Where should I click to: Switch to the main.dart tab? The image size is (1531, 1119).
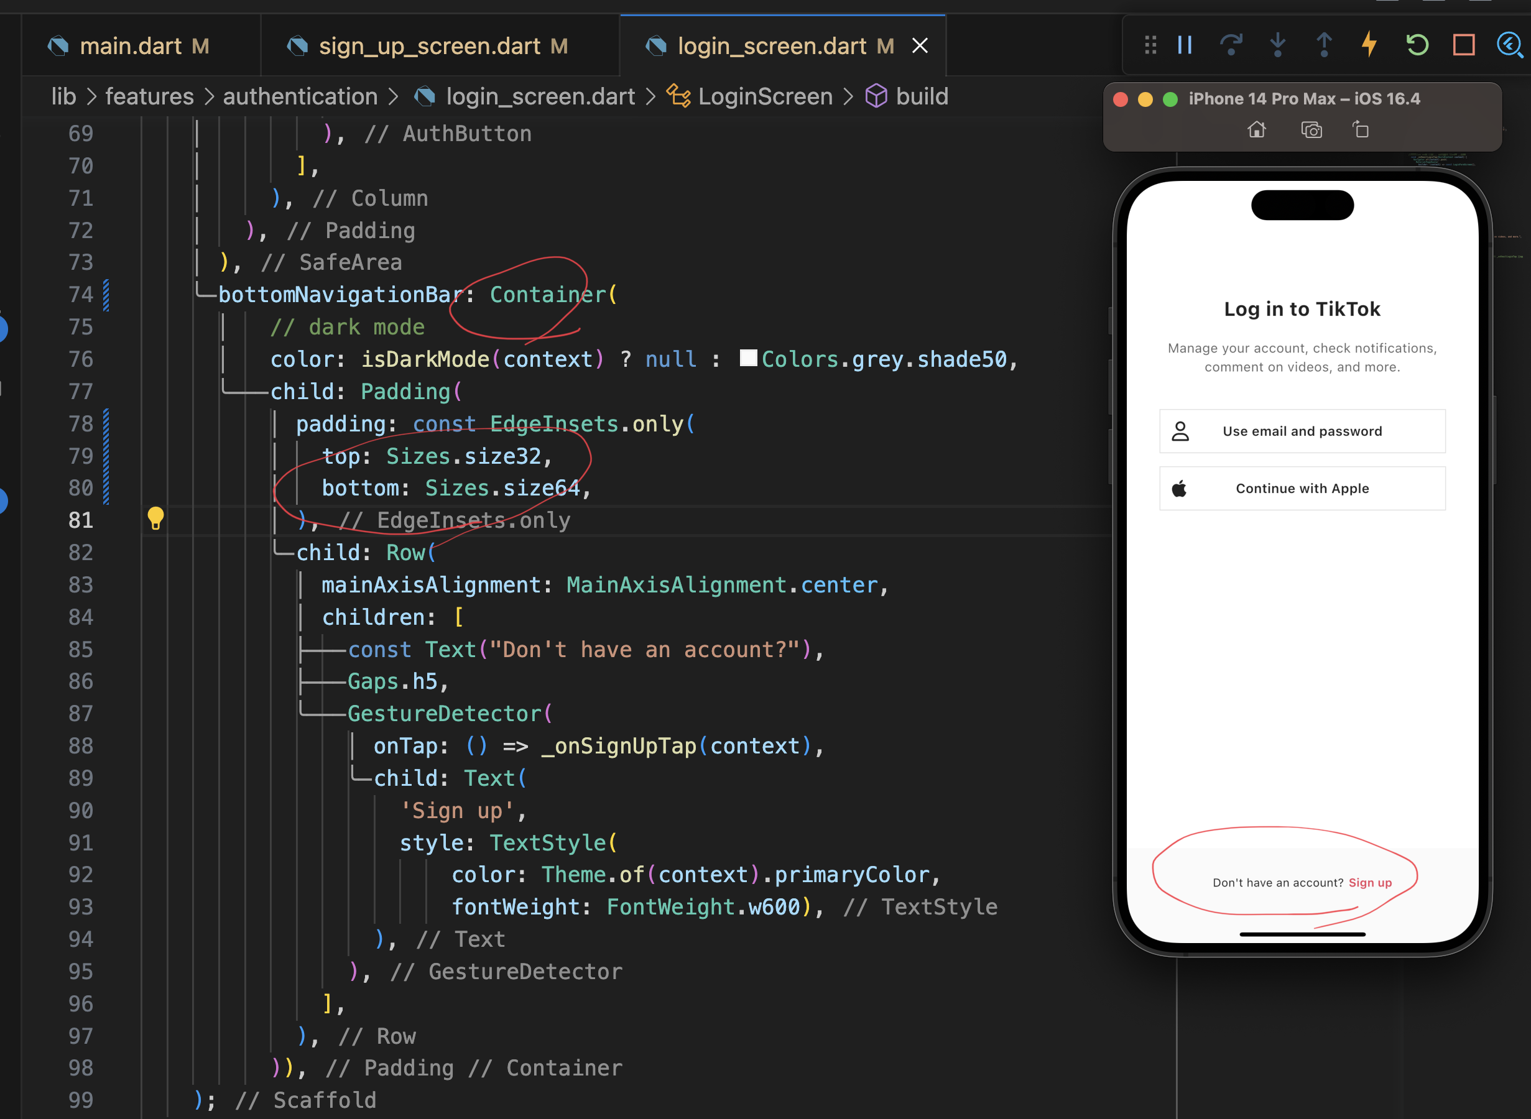130,46
